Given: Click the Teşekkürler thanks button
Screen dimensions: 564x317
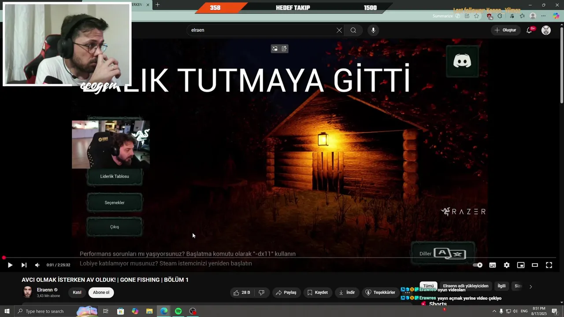Looking at the screenshot, I should [x=380, y=292].
